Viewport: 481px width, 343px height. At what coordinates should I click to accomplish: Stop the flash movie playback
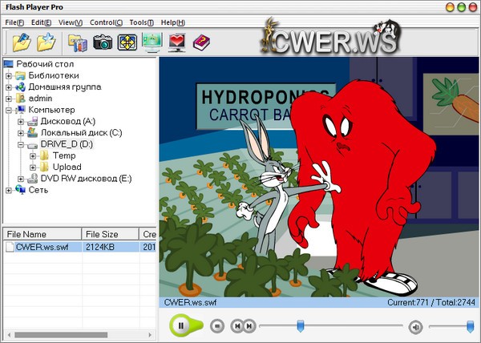[216, 325]
